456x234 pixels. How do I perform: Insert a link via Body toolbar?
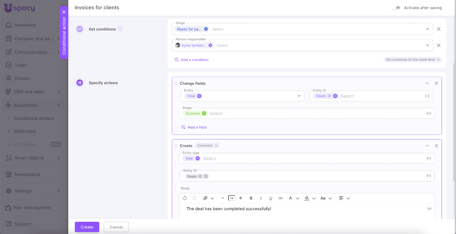280,198
